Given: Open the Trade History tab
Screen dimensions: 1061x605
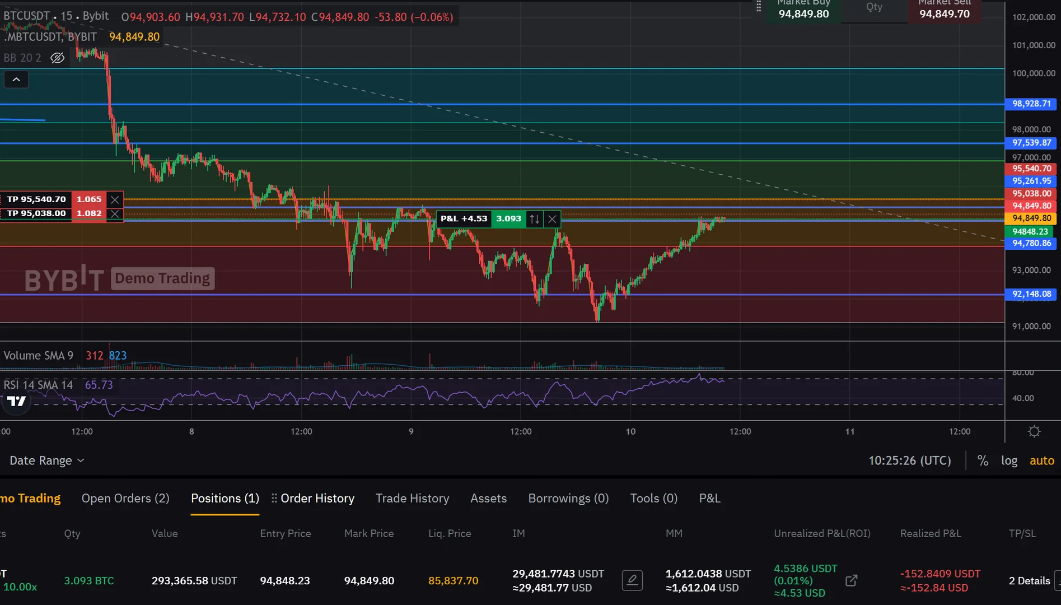Looking at the screenshot, I should pos(412,498).
